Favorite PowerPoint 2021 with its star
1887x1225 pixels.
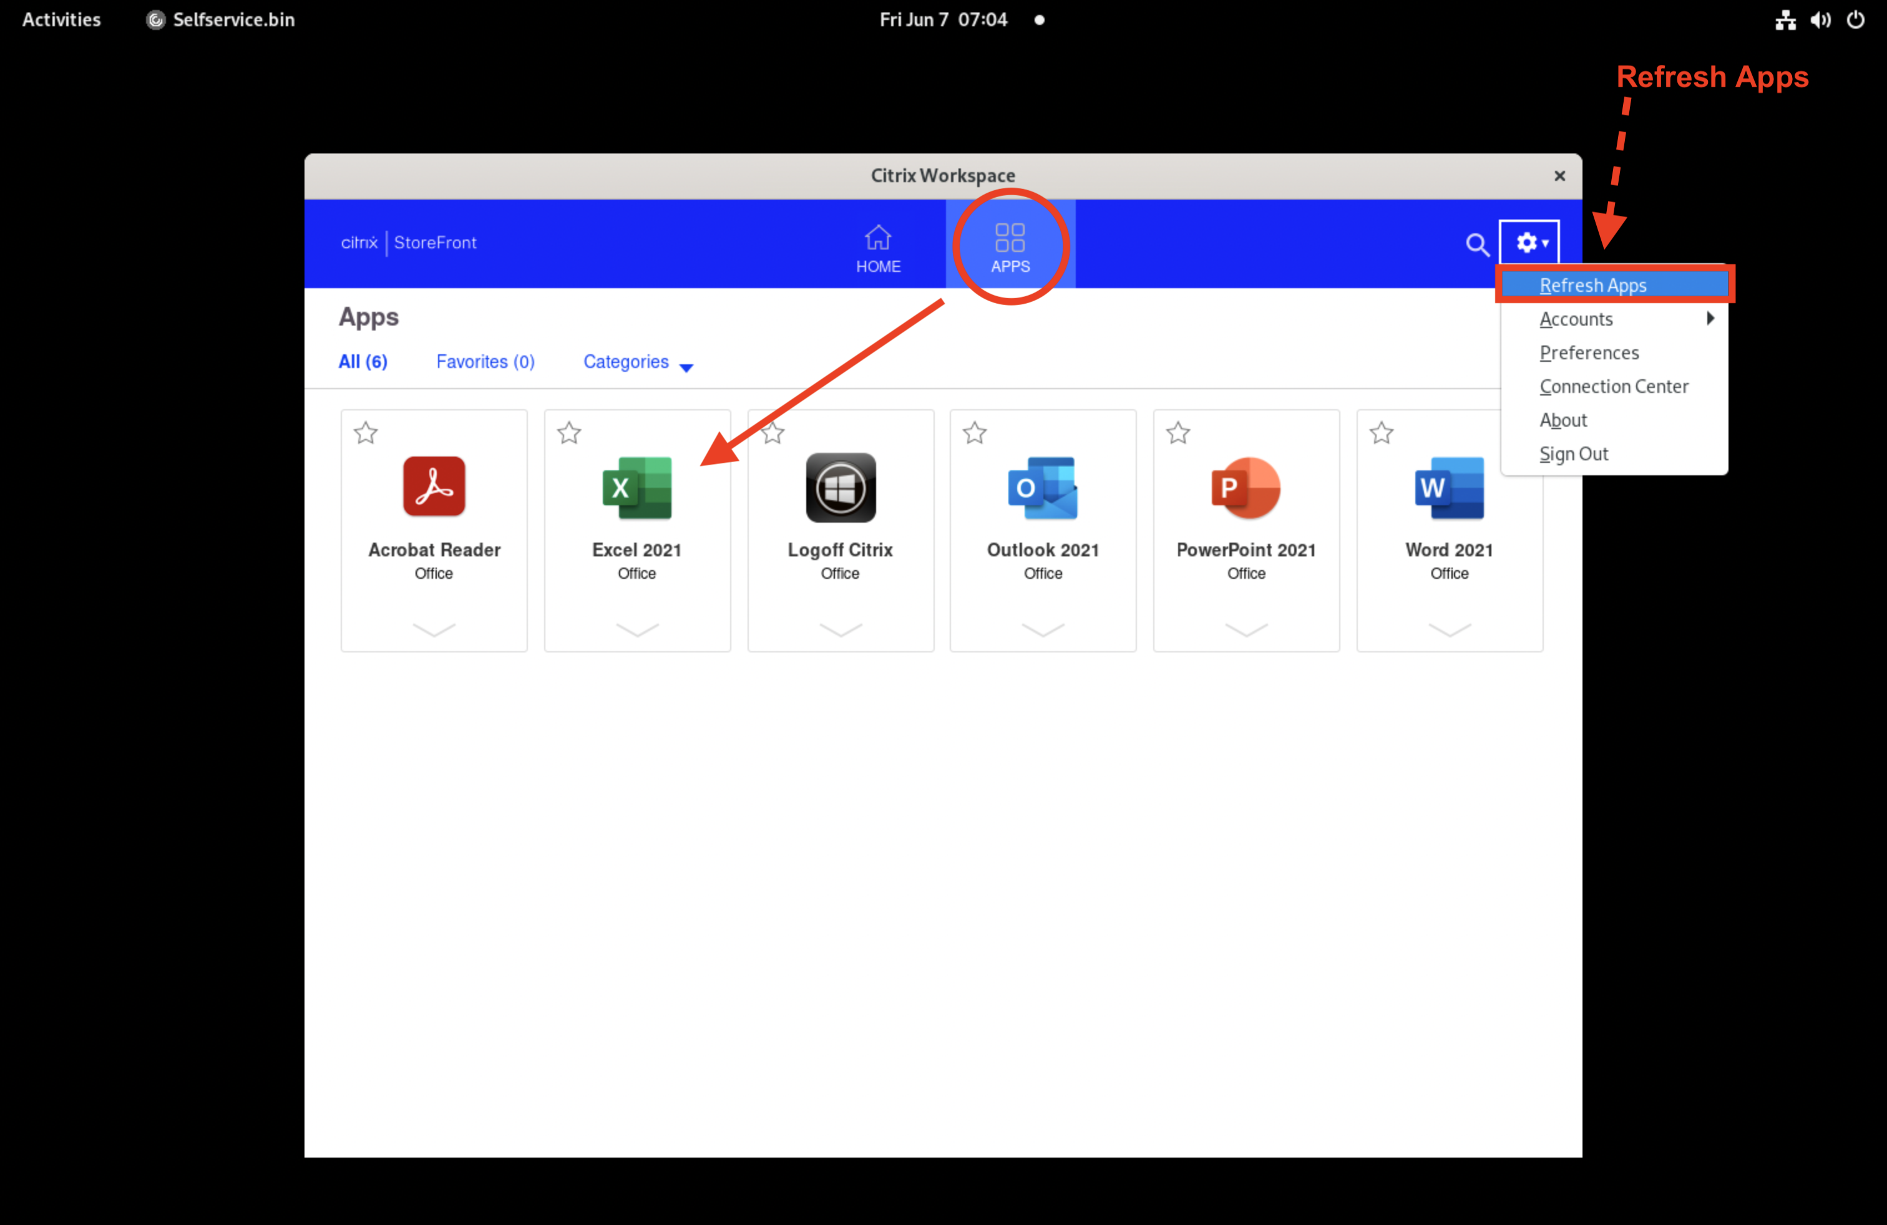pos(1178,433)
